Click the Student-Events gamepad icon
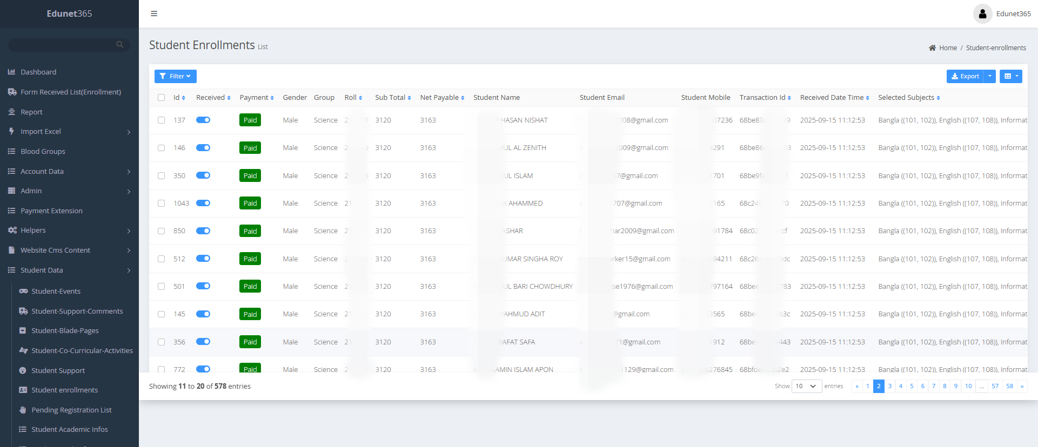The height and width of the screenshot is (447, 1038). click(x=23, y=291)
